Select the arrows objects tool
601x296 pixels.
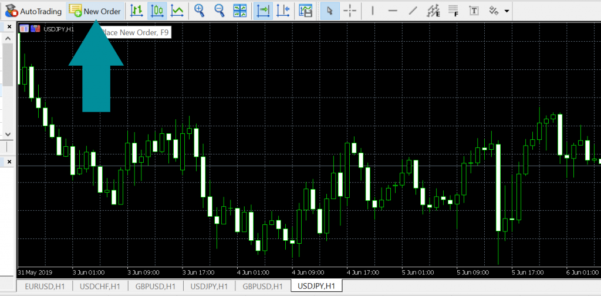click(494, 11)
